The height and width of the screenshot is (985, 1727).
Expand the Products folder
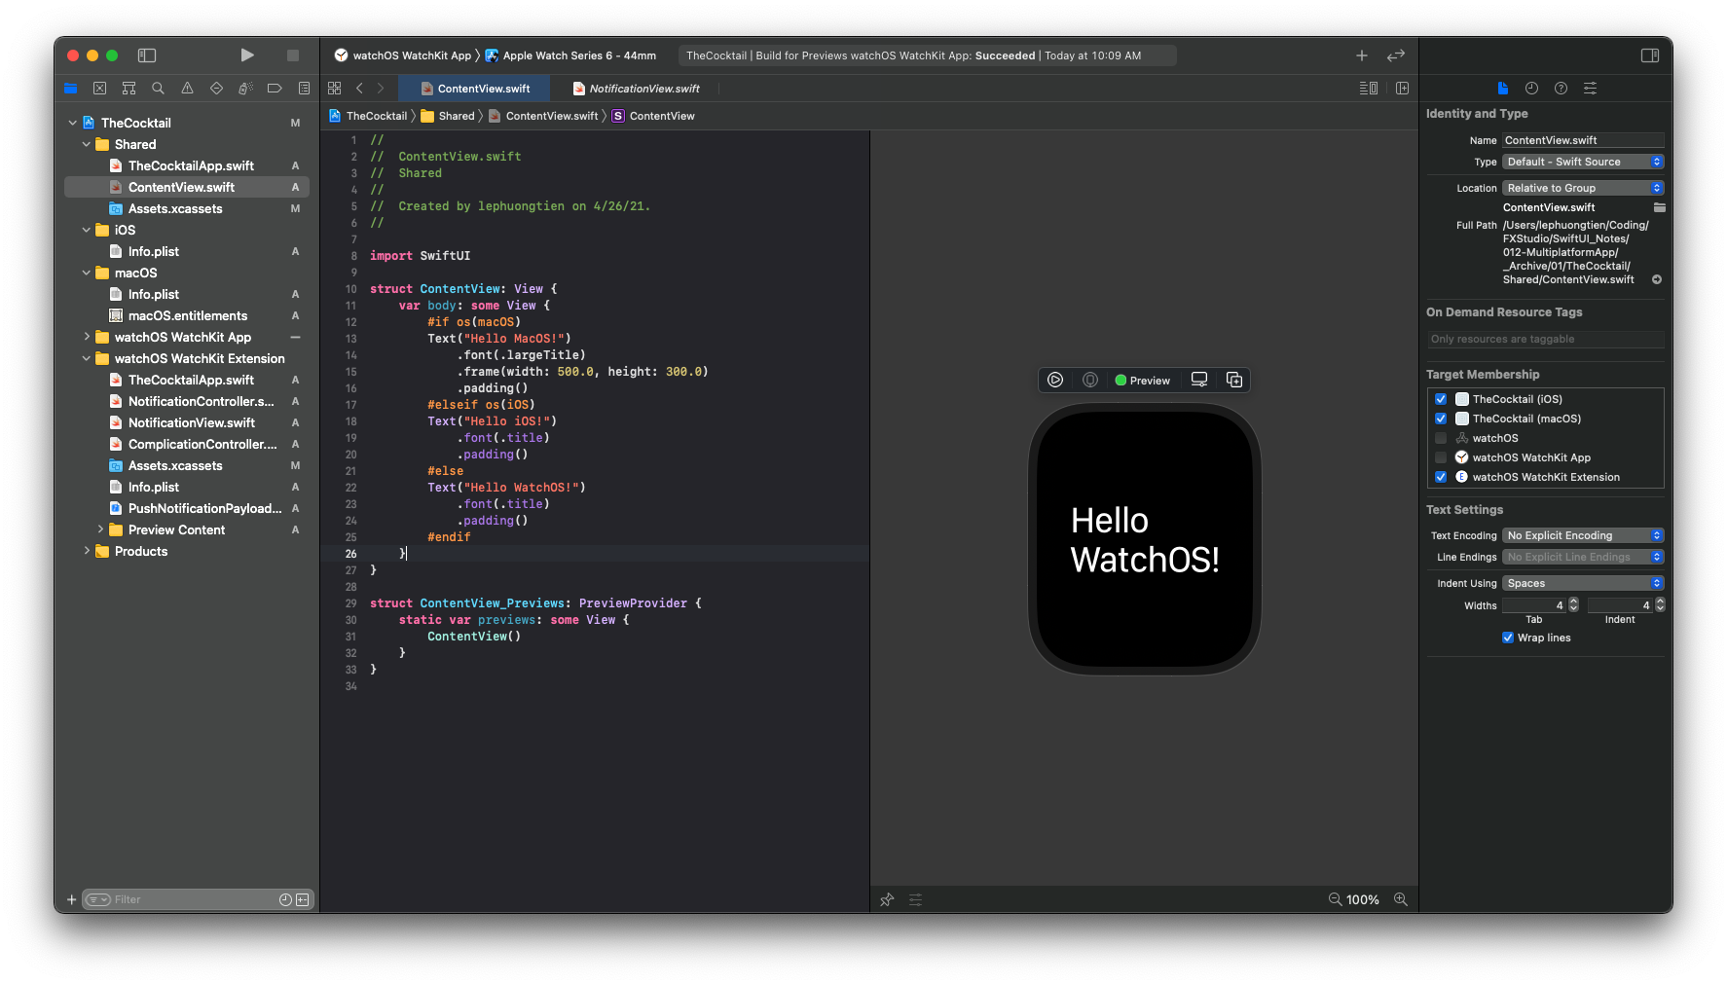pos(87,551)
